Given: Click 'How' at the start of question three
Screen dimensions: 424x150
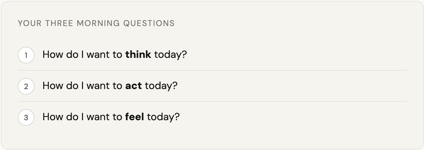Looking at the screenshot, I should [x=51, y=117].
